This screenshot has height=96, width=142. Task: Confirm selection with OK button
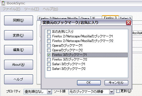click(89, 83)
